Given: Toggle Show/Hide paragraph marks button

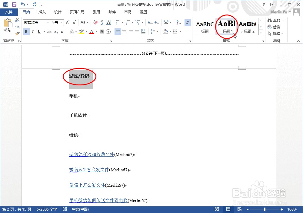Looking at the screenshot, I should (188, 22).
